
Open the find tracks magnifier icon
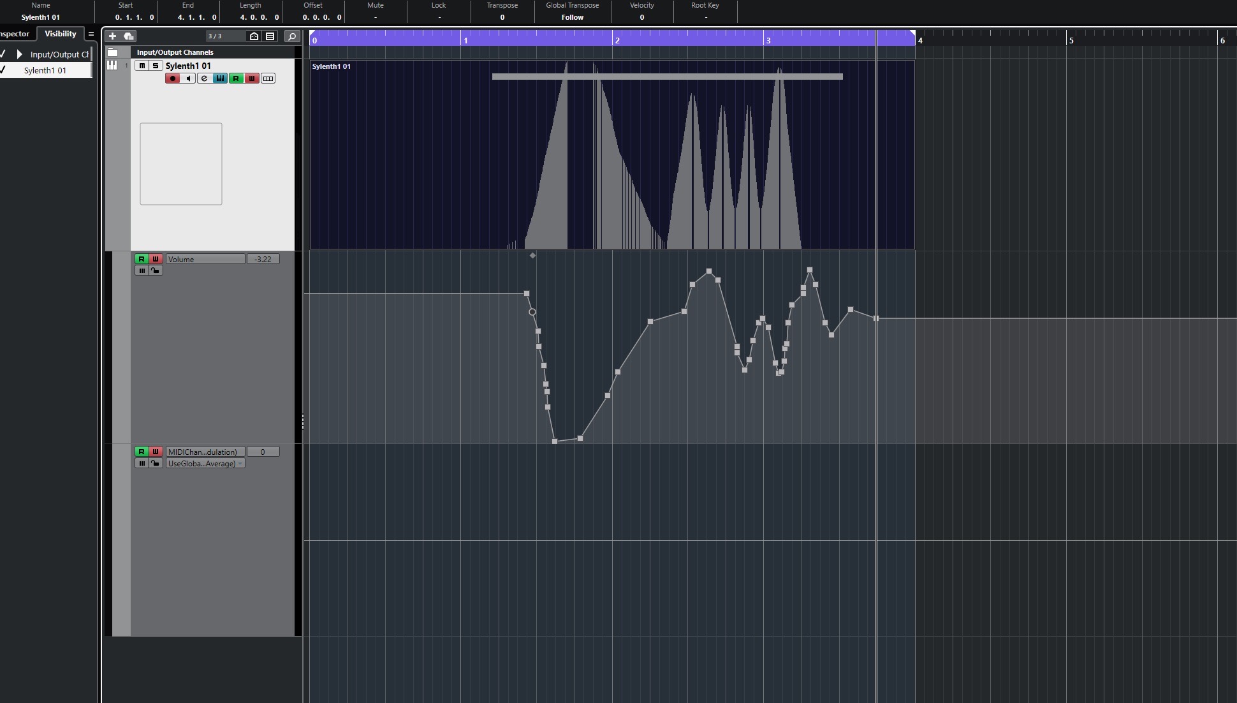pyautogui.click(x=292, y=36)
